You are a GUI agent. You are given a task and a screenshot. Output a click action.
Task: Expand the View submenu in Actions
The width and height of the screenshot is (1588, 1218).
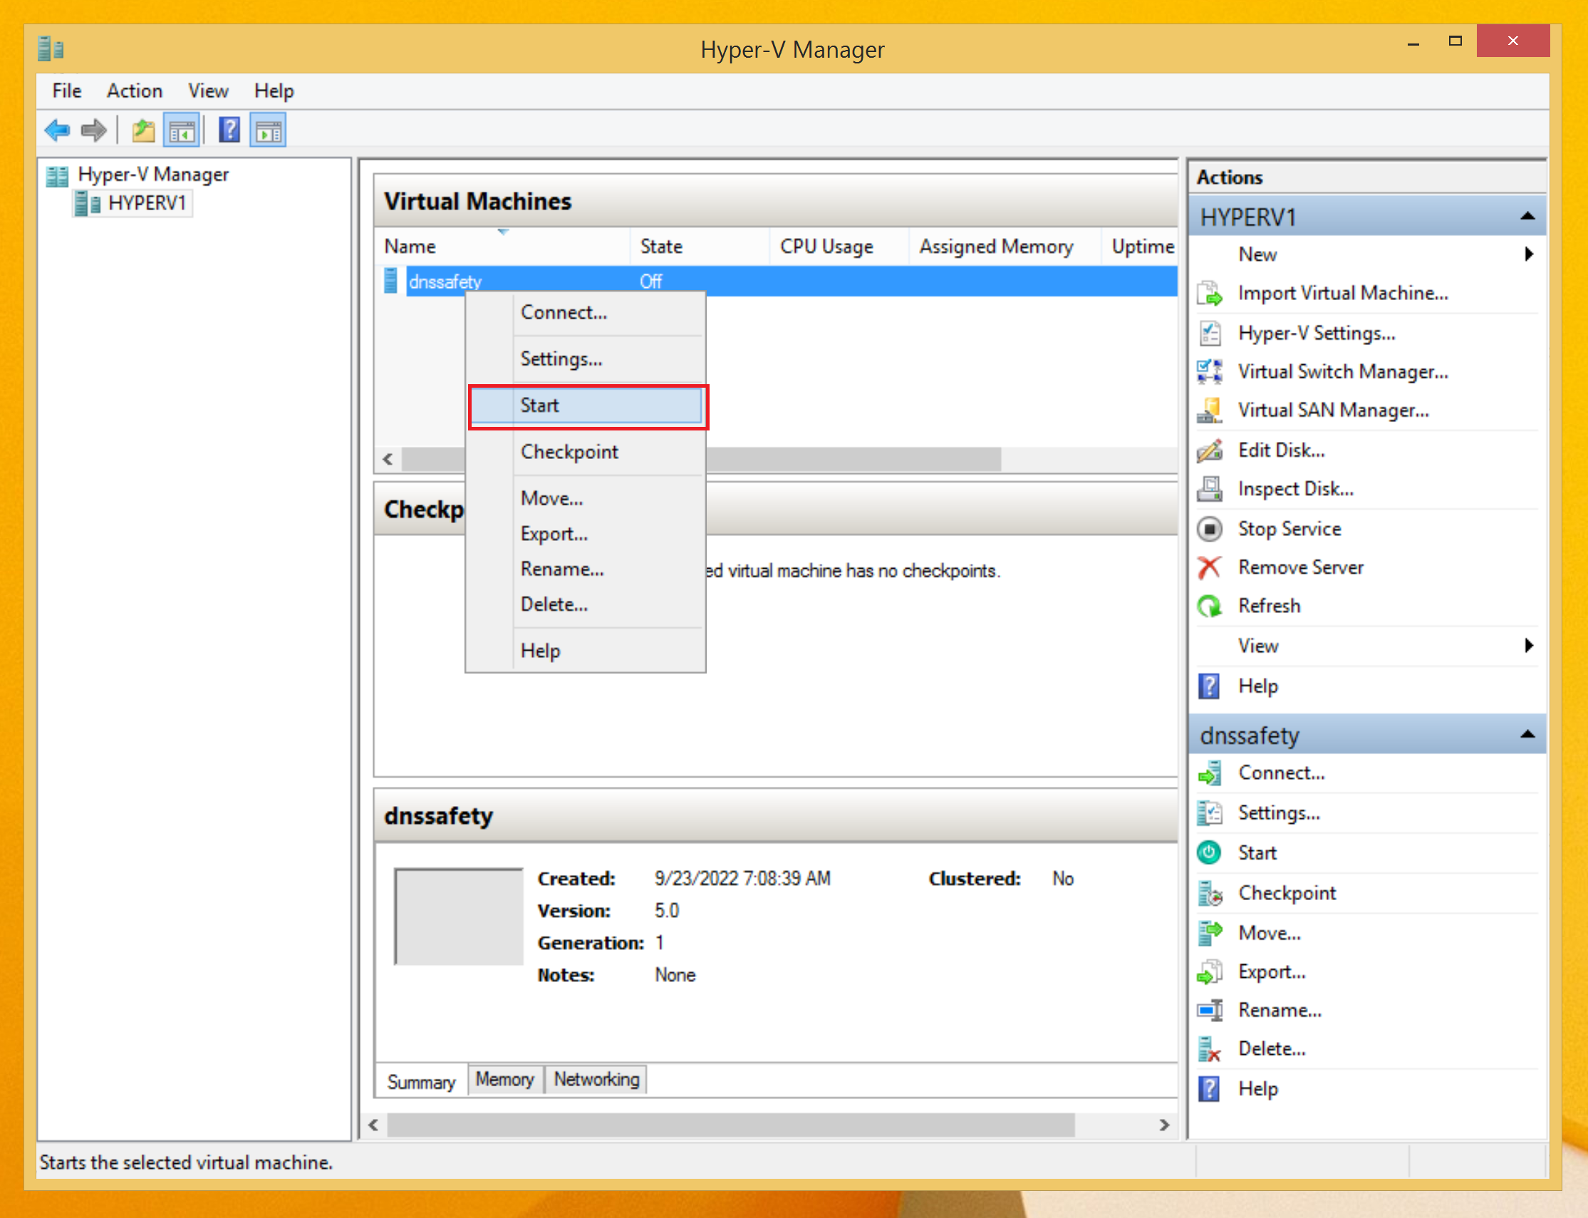[1529, 645]
